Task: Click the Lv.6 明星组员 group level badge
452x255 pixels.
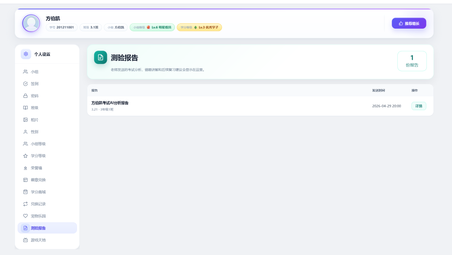Action: click(x=152, y=27)
